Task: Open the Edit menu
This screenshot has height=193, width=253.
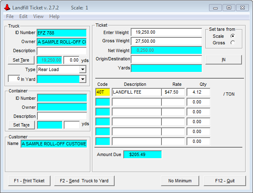Action: coord(23,16)
